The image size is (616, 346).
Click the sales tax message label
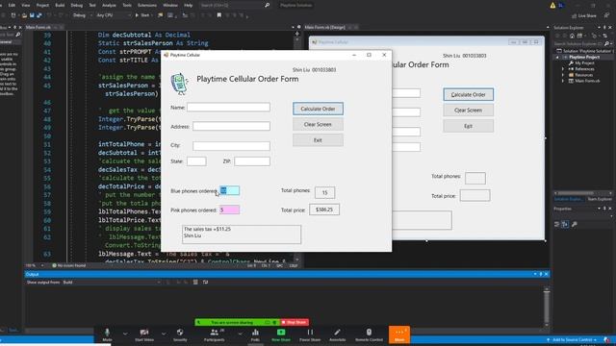pyautogui.click(x=242, y=235)
